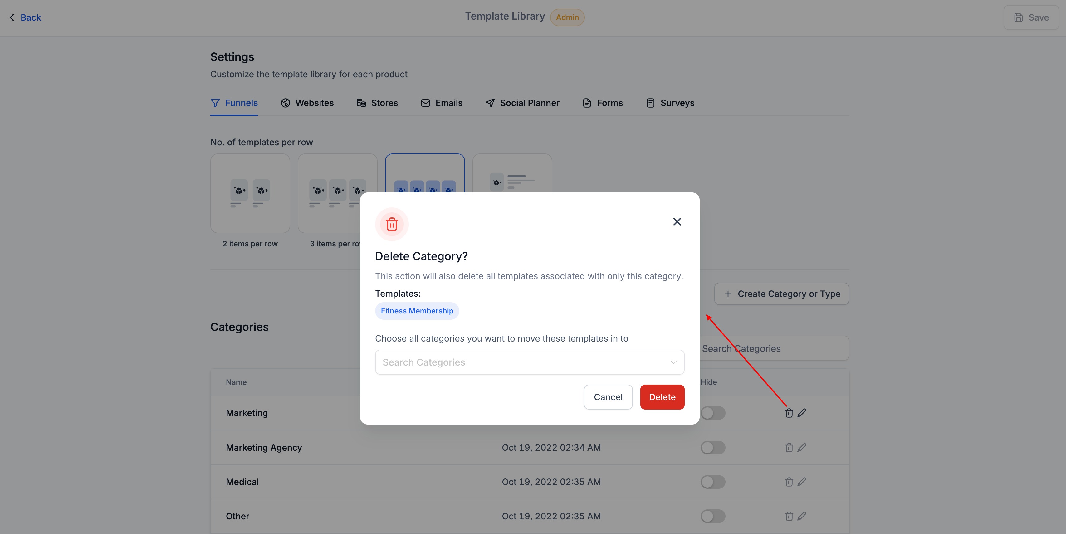1066x534 pixels.
Task: Click Cancel in the delete dialog
Action: pyautogui.click(x=608, y=397)
